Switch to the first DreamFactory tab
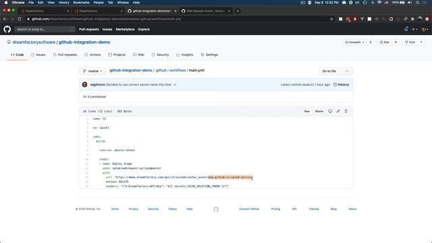This screenshot has height=243, width=432. [x=44, y=11]
